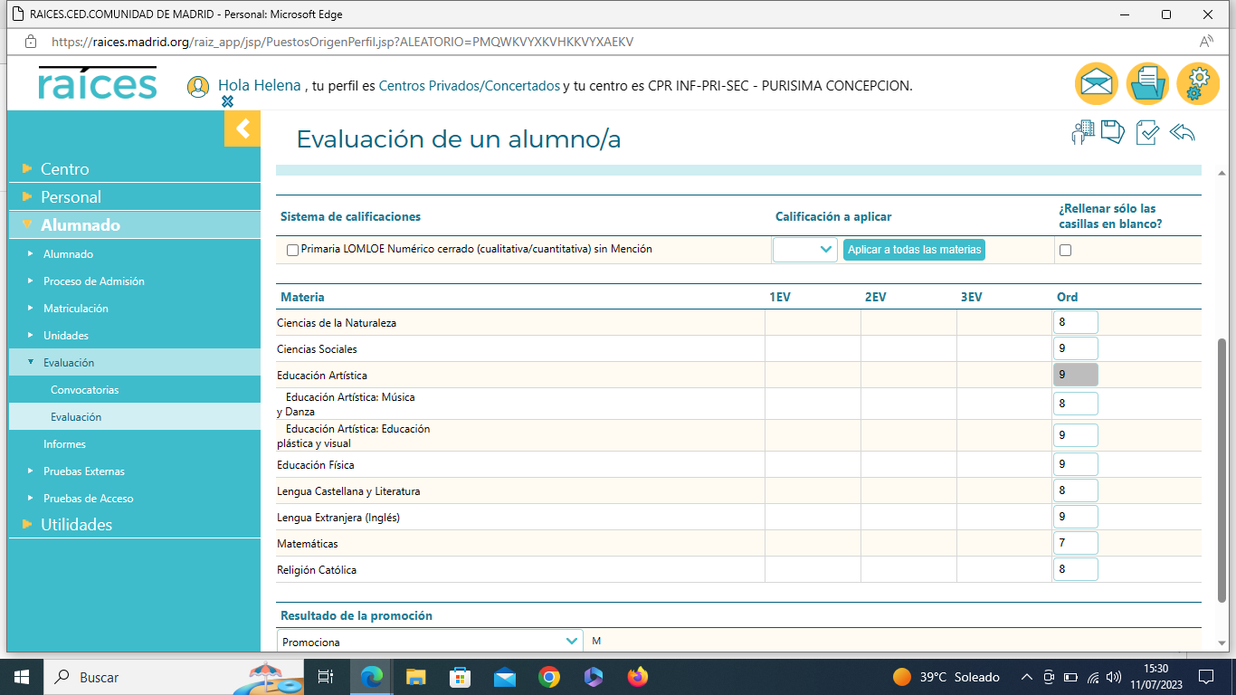Viewport: 1236px width, 695px height.
Task: Expand the Utilidades menu section
Action: [76, 525]
